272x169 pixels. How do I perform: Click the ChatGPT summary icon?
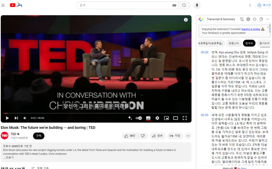coord(248,19)
